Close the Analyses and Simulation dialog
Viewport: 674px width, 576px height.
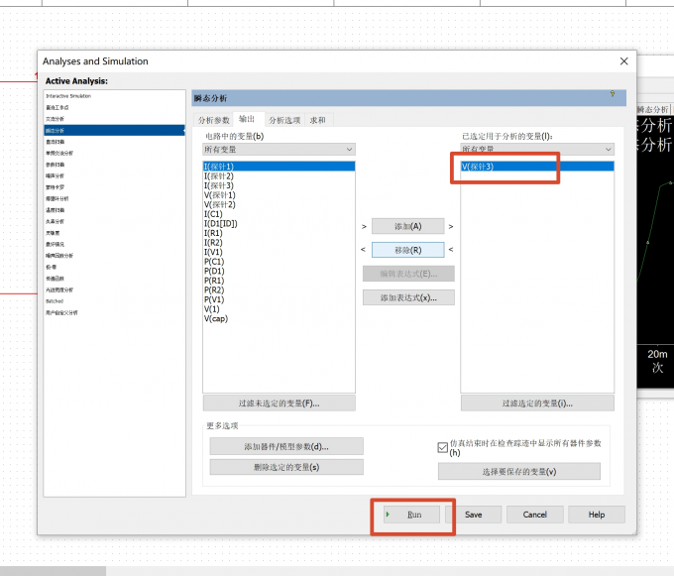624,61
